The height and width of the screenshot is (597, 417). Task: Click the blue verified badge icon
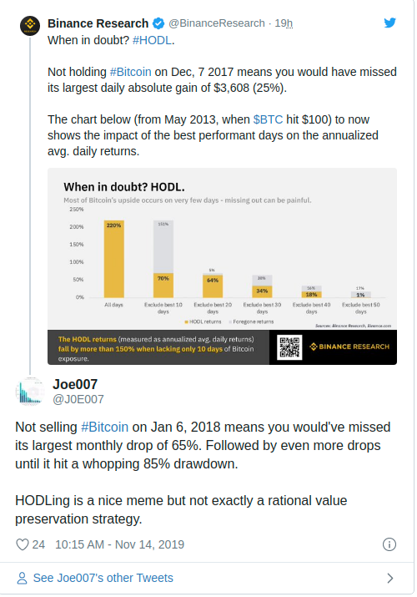click(x=158, y=23)
